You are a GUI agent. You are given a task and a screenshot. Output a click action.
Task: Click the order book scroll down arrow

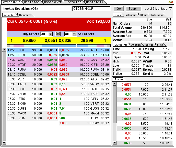4,143
